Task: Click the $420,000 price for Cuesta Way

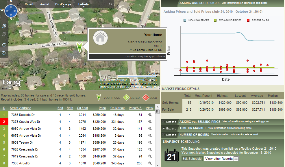Action: pyautogui.click(x=99, y=122)
